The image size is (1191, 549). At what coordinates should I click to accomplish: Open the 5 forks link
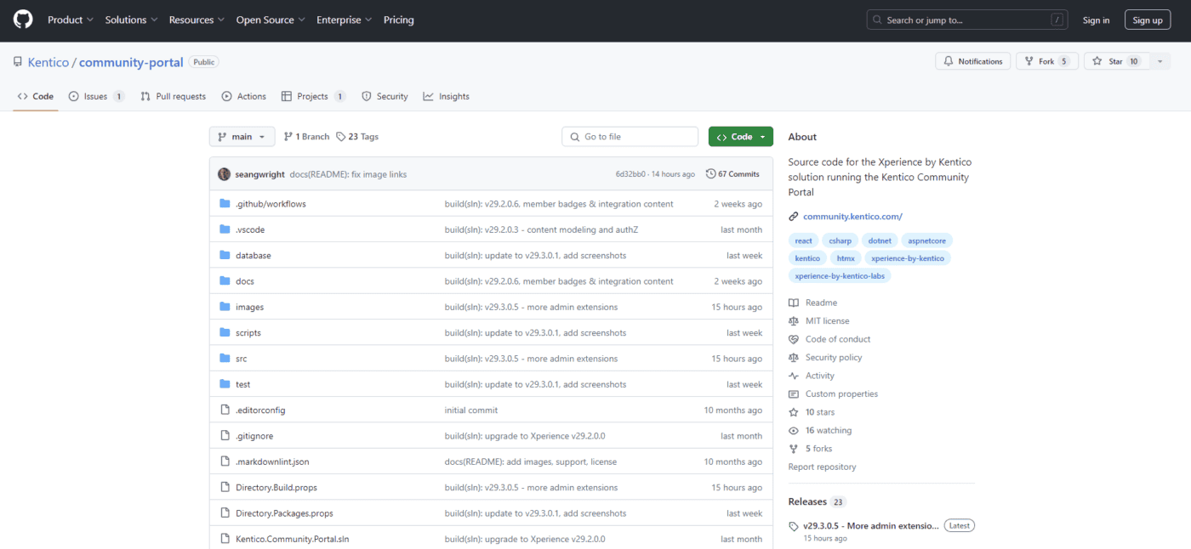pyautogui.click(x=811, y=449)
